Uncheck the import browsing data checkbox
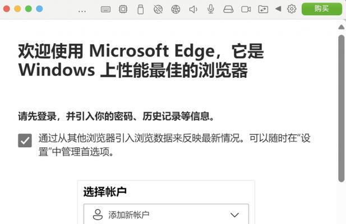346x224 pixels. (x=25, y=141)
